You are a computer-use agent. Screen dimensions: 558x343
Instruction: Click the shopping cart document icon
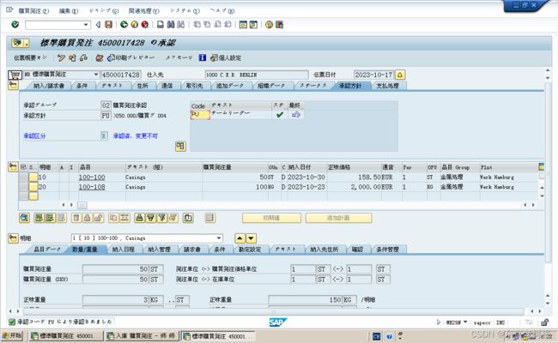pyautogui.click(x=15, y=75)
